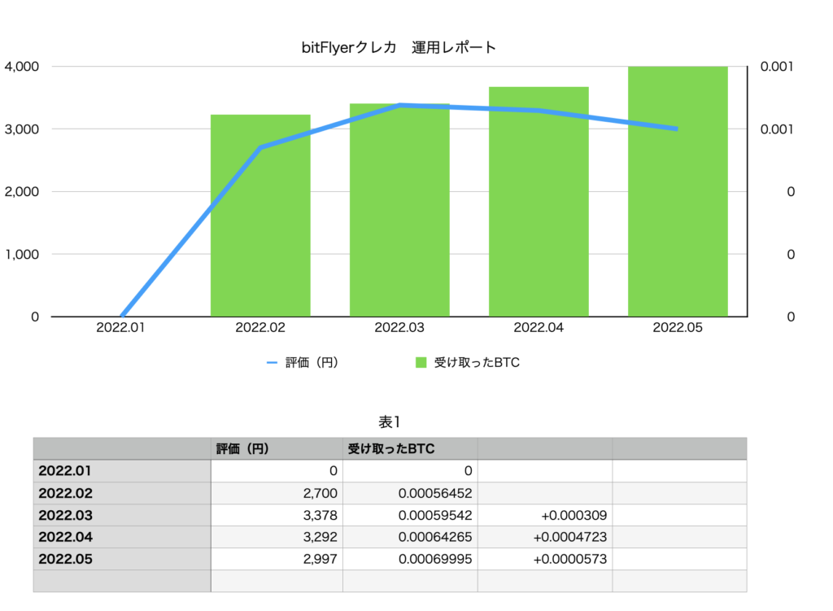Click the green bar for 2022.05
Image resolution: width=833 pixels, height=611 pixels.
pyautogui.click(x=678, y=191)
